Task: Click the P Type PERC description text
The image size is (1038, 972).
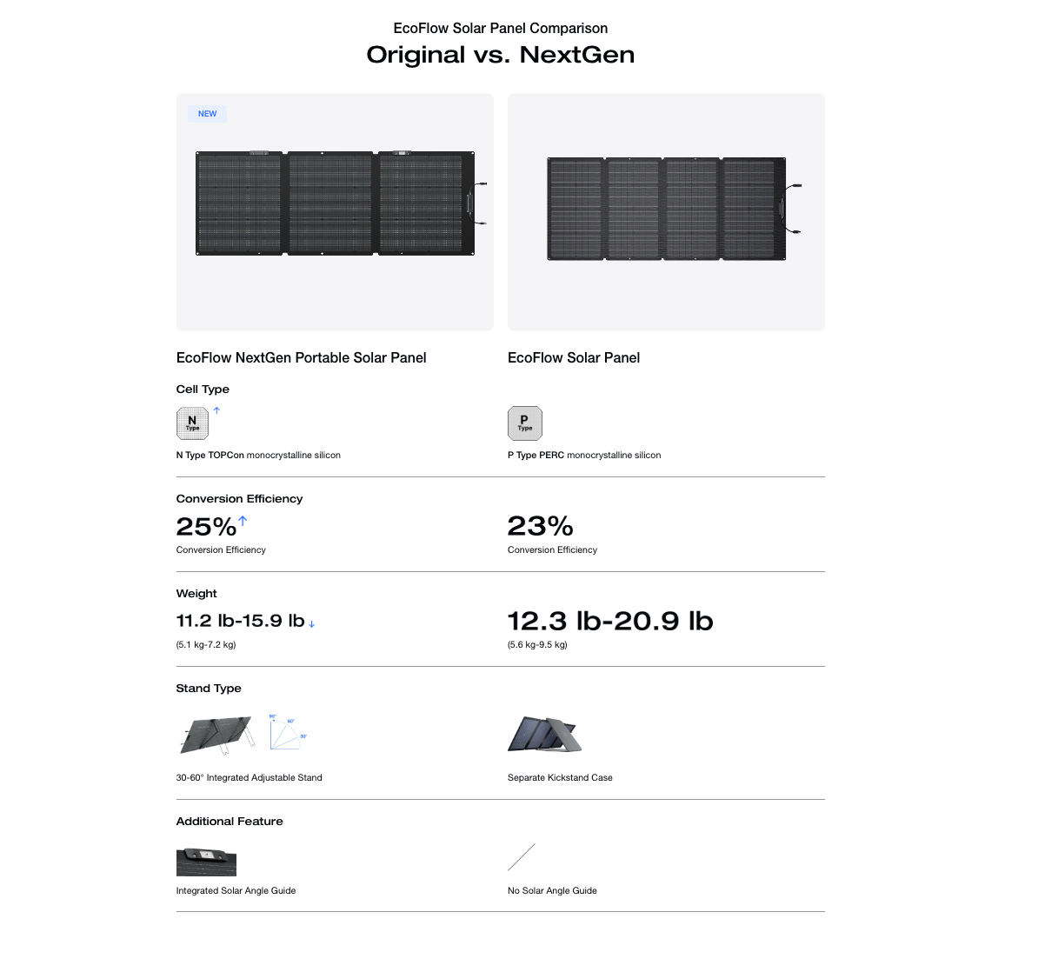Action: [x=583, y=455]
